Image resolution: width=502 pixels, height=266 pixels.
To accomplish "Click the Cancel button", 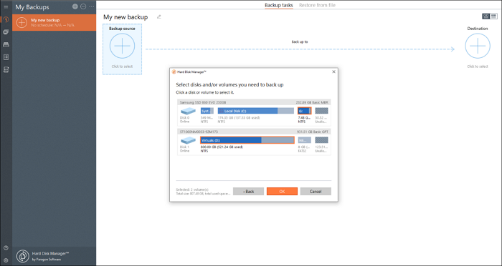I will click(x=316, y=192).
